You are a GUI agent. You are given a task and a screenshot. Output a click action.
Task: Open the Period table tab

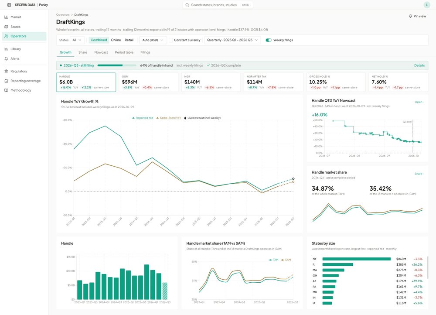124,52
